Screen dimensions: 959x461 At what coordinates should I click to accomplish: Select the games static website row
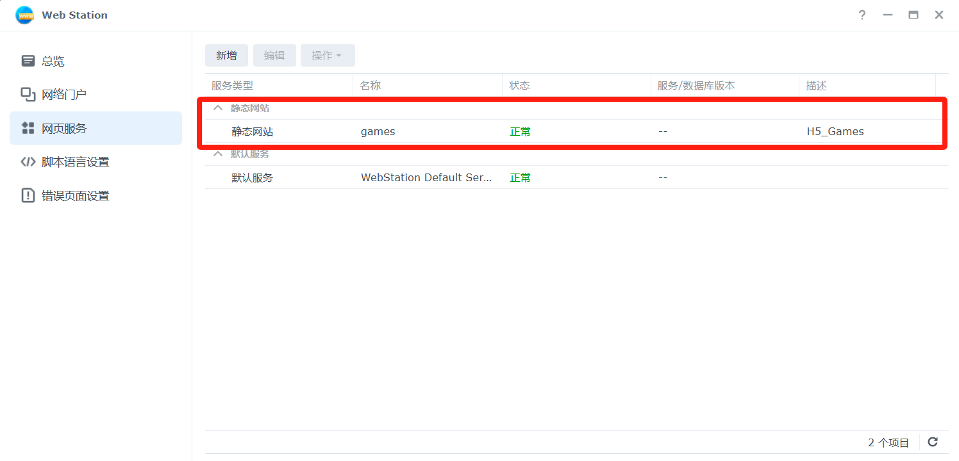pyautogui.click(x=378, y=132)
